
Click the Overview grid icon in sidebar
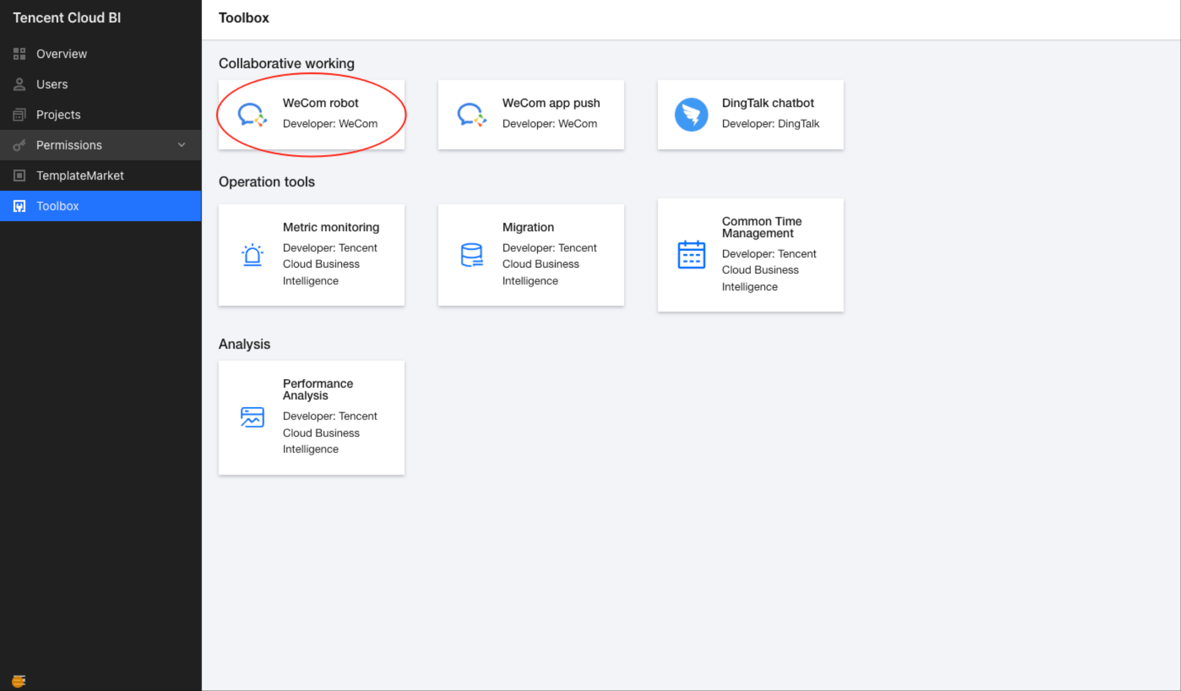pos(19,54)
